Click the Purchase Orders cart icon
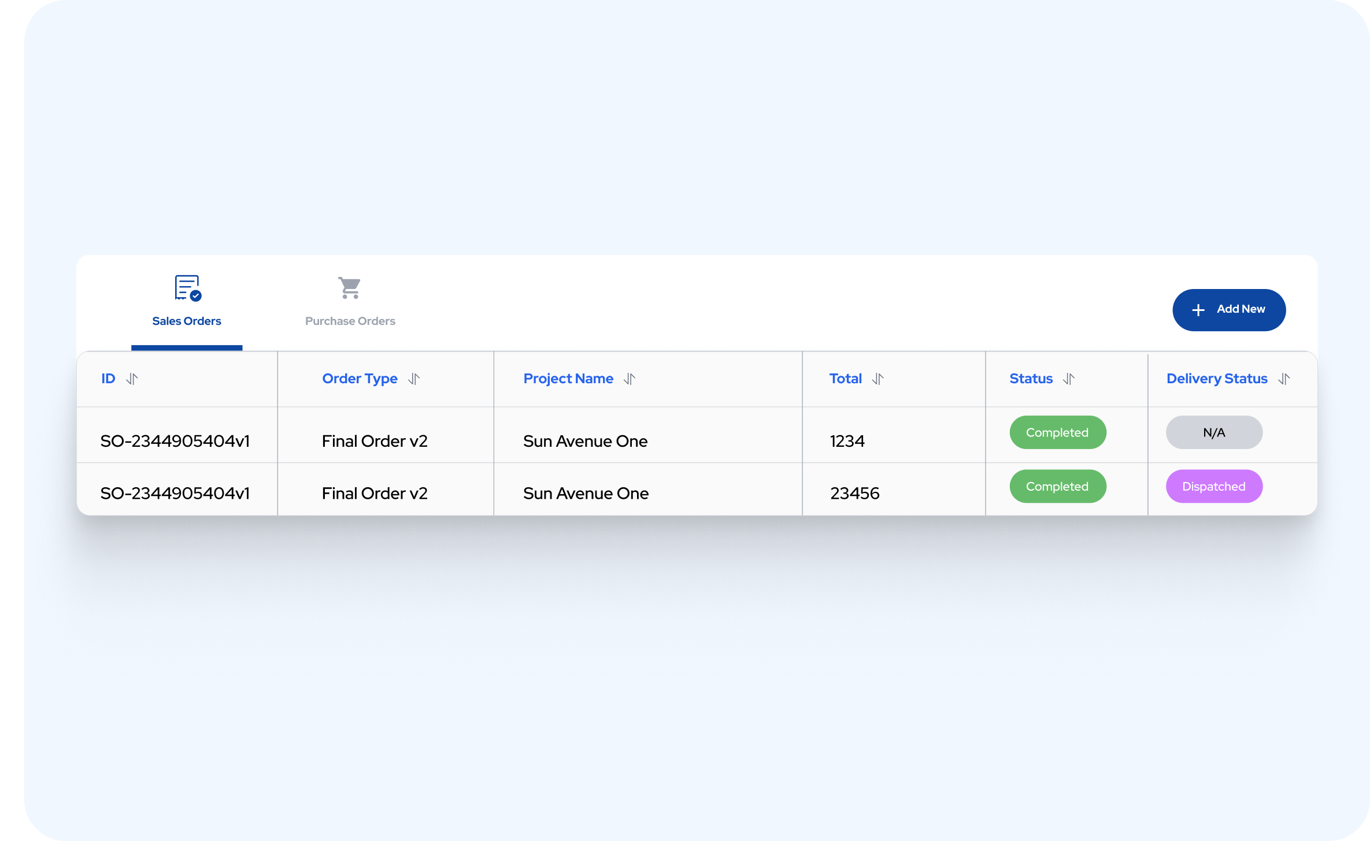The height and width of the screenshot is (841, 1370). coord(350,288)
